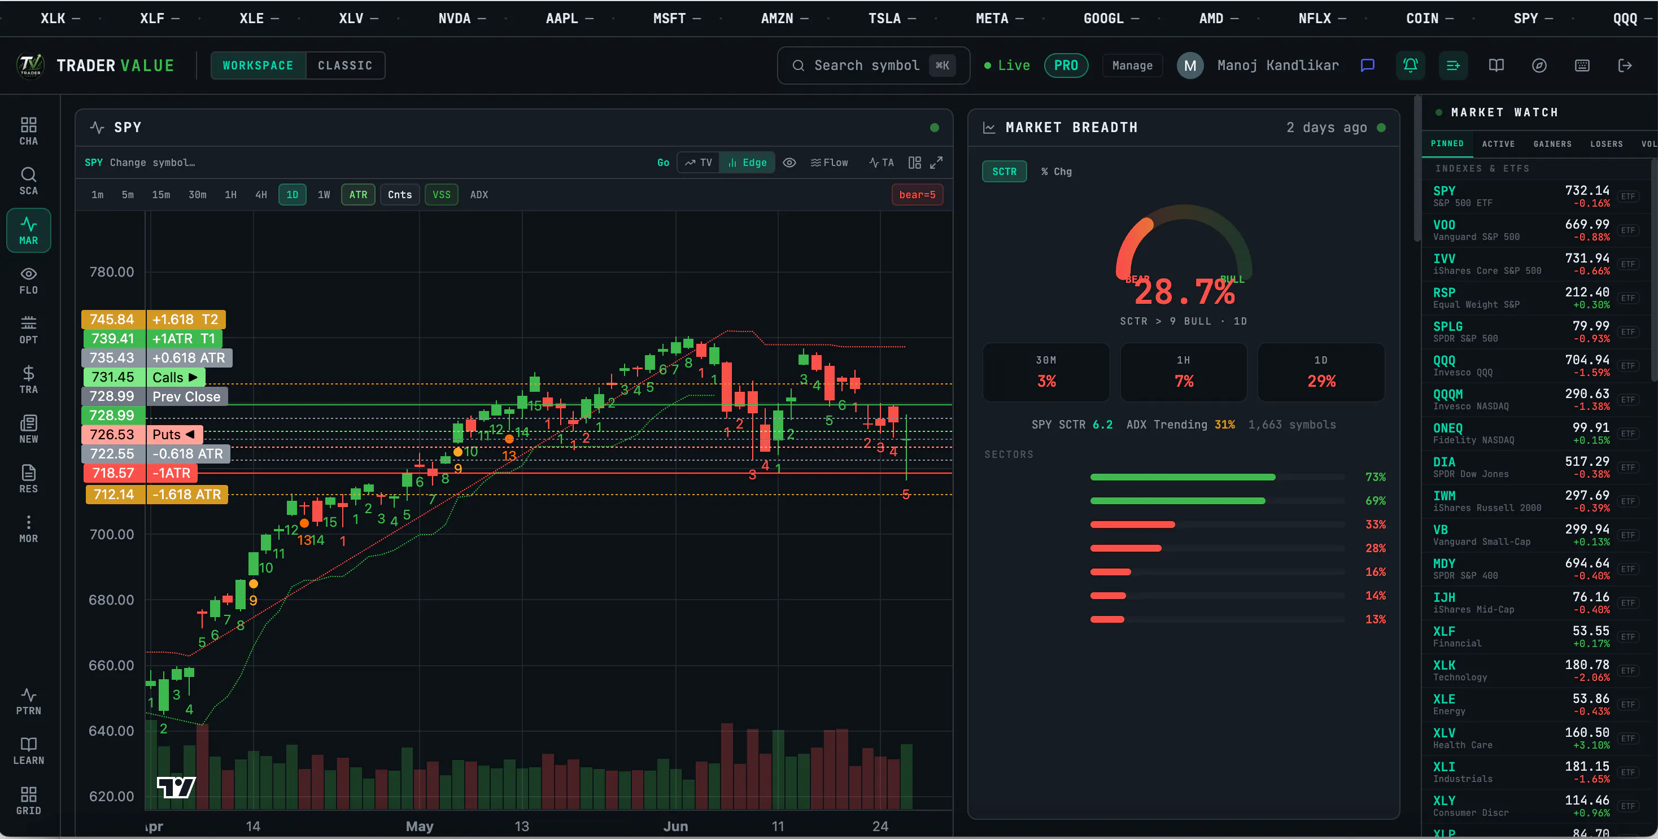Open the ACTIVE tab in Market Watch

pos(1498,143)
